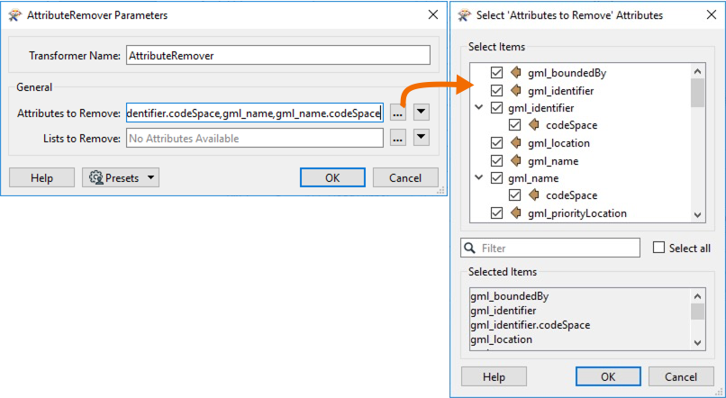Viewport: 726px width, 398px height.
Task: Click the Attributes to Remove text field
Action: coord(255,113)
